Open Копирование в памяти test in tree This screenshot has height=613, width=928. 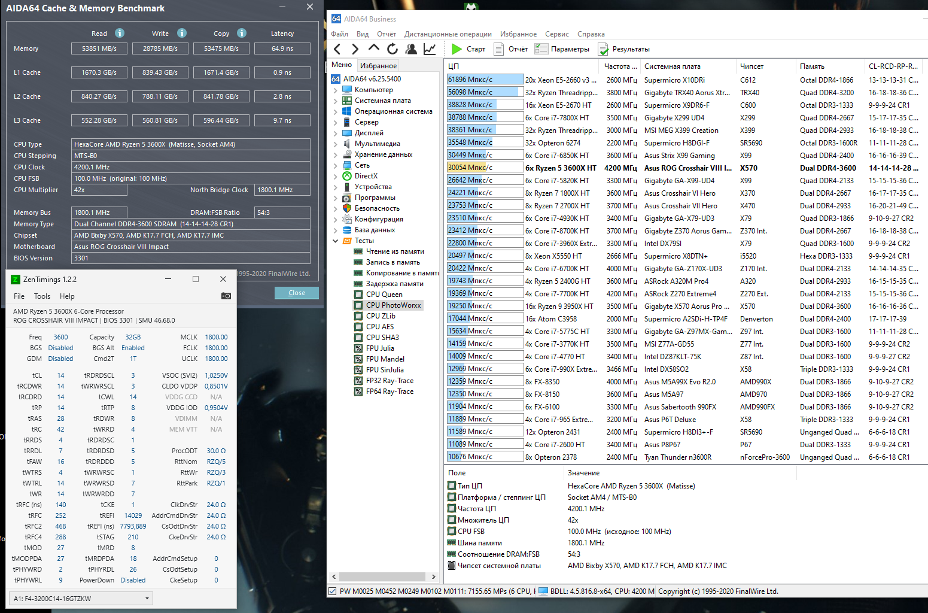point(402,273)
